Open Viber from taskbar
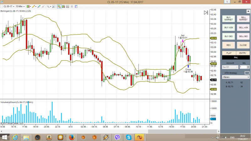This screenshot has height=141, width=251. point(117,138)
